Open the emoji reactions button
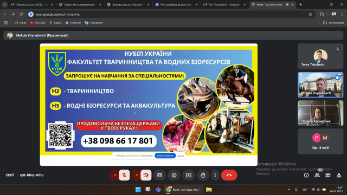347x195 pixels. coord(174,175)
